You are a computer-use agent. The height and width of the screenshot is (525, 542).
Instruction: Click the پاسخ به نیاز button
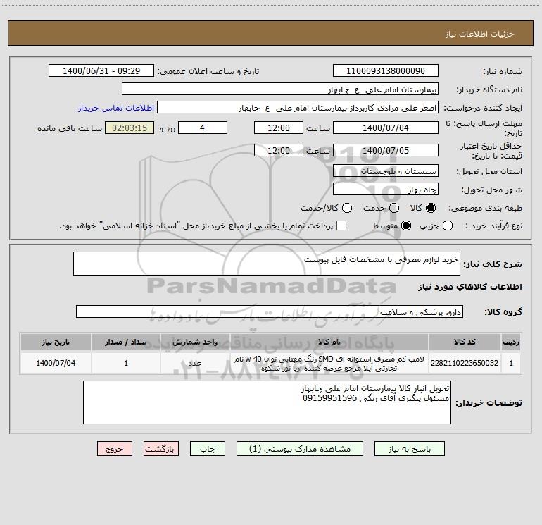pos(410,449)
